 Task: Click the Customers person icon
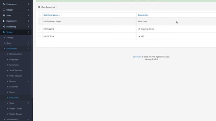pyautogui.click(x=4, y=21)
